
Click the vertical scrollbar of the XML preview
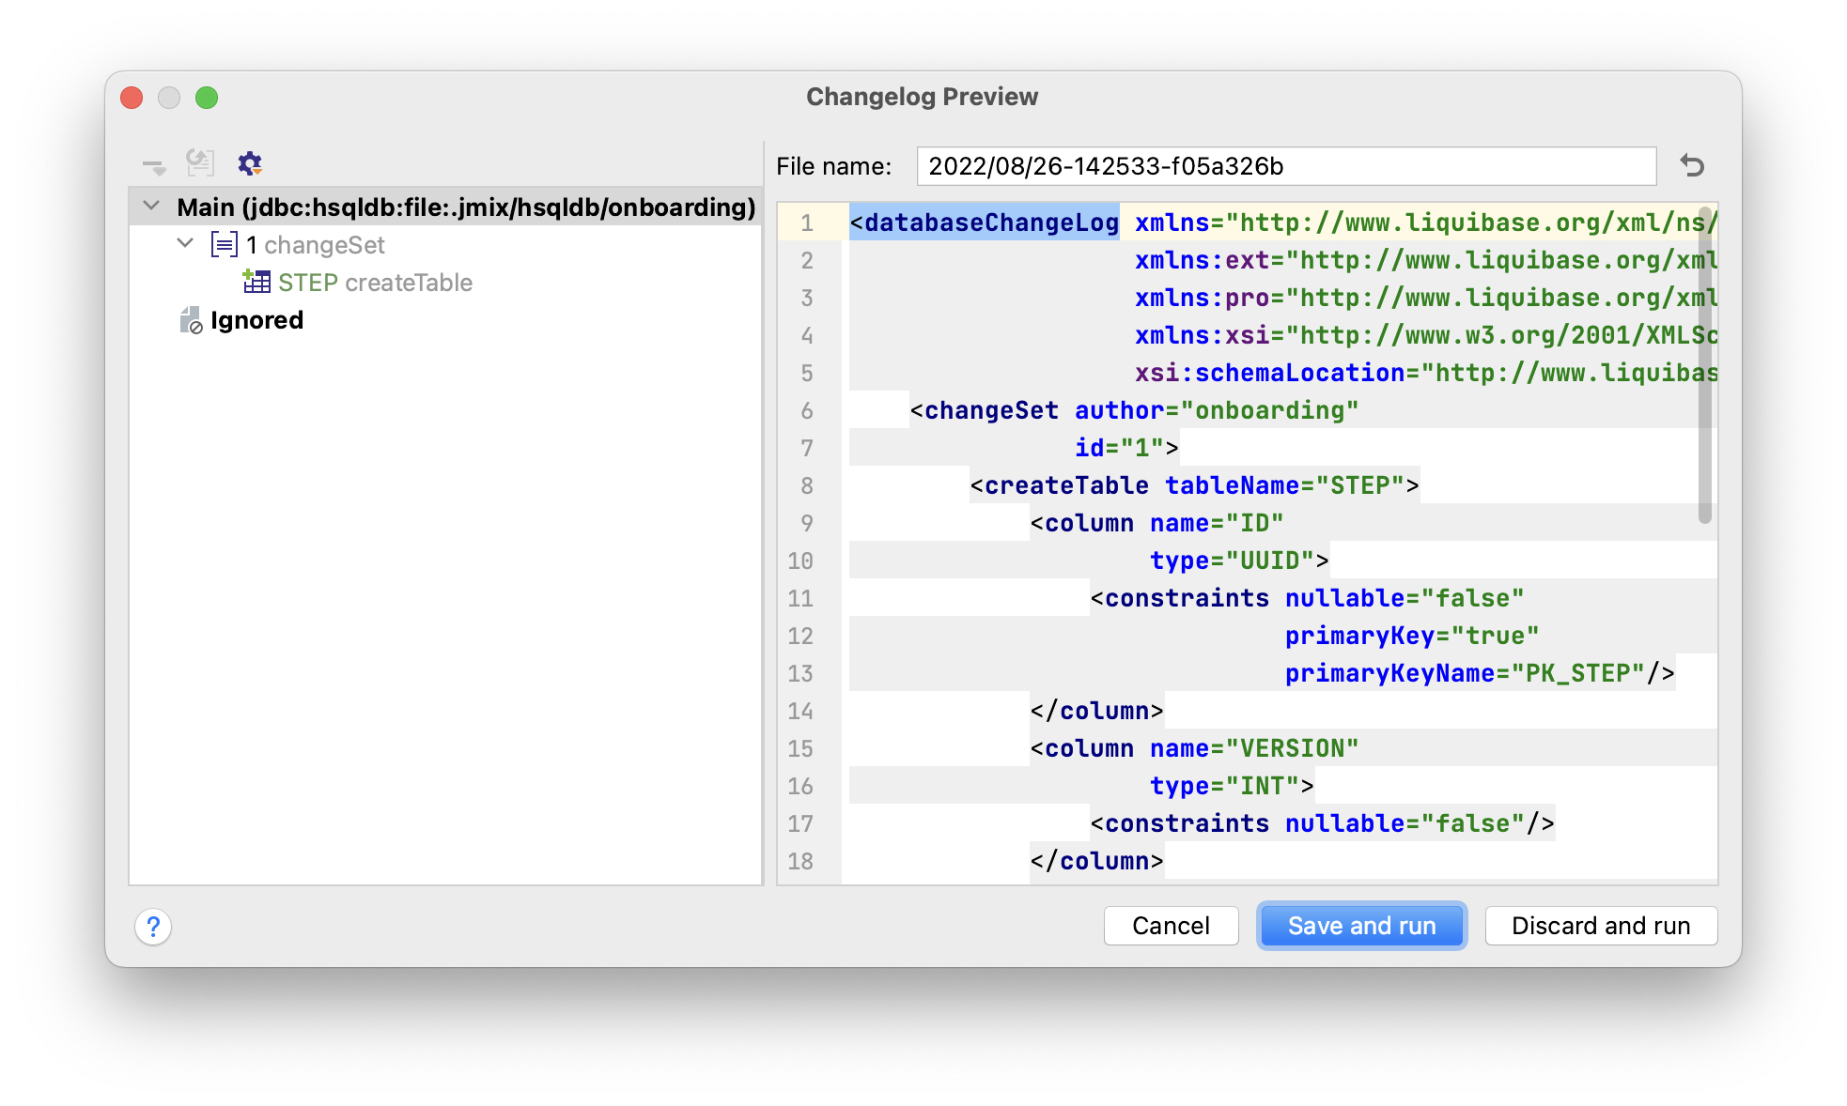(x=1704, y=366)
